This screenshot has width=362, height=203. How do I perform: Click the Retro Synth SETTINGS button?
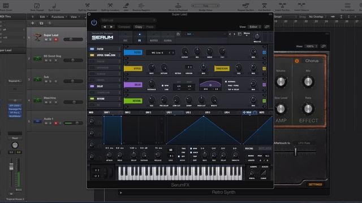coord(316,184)
